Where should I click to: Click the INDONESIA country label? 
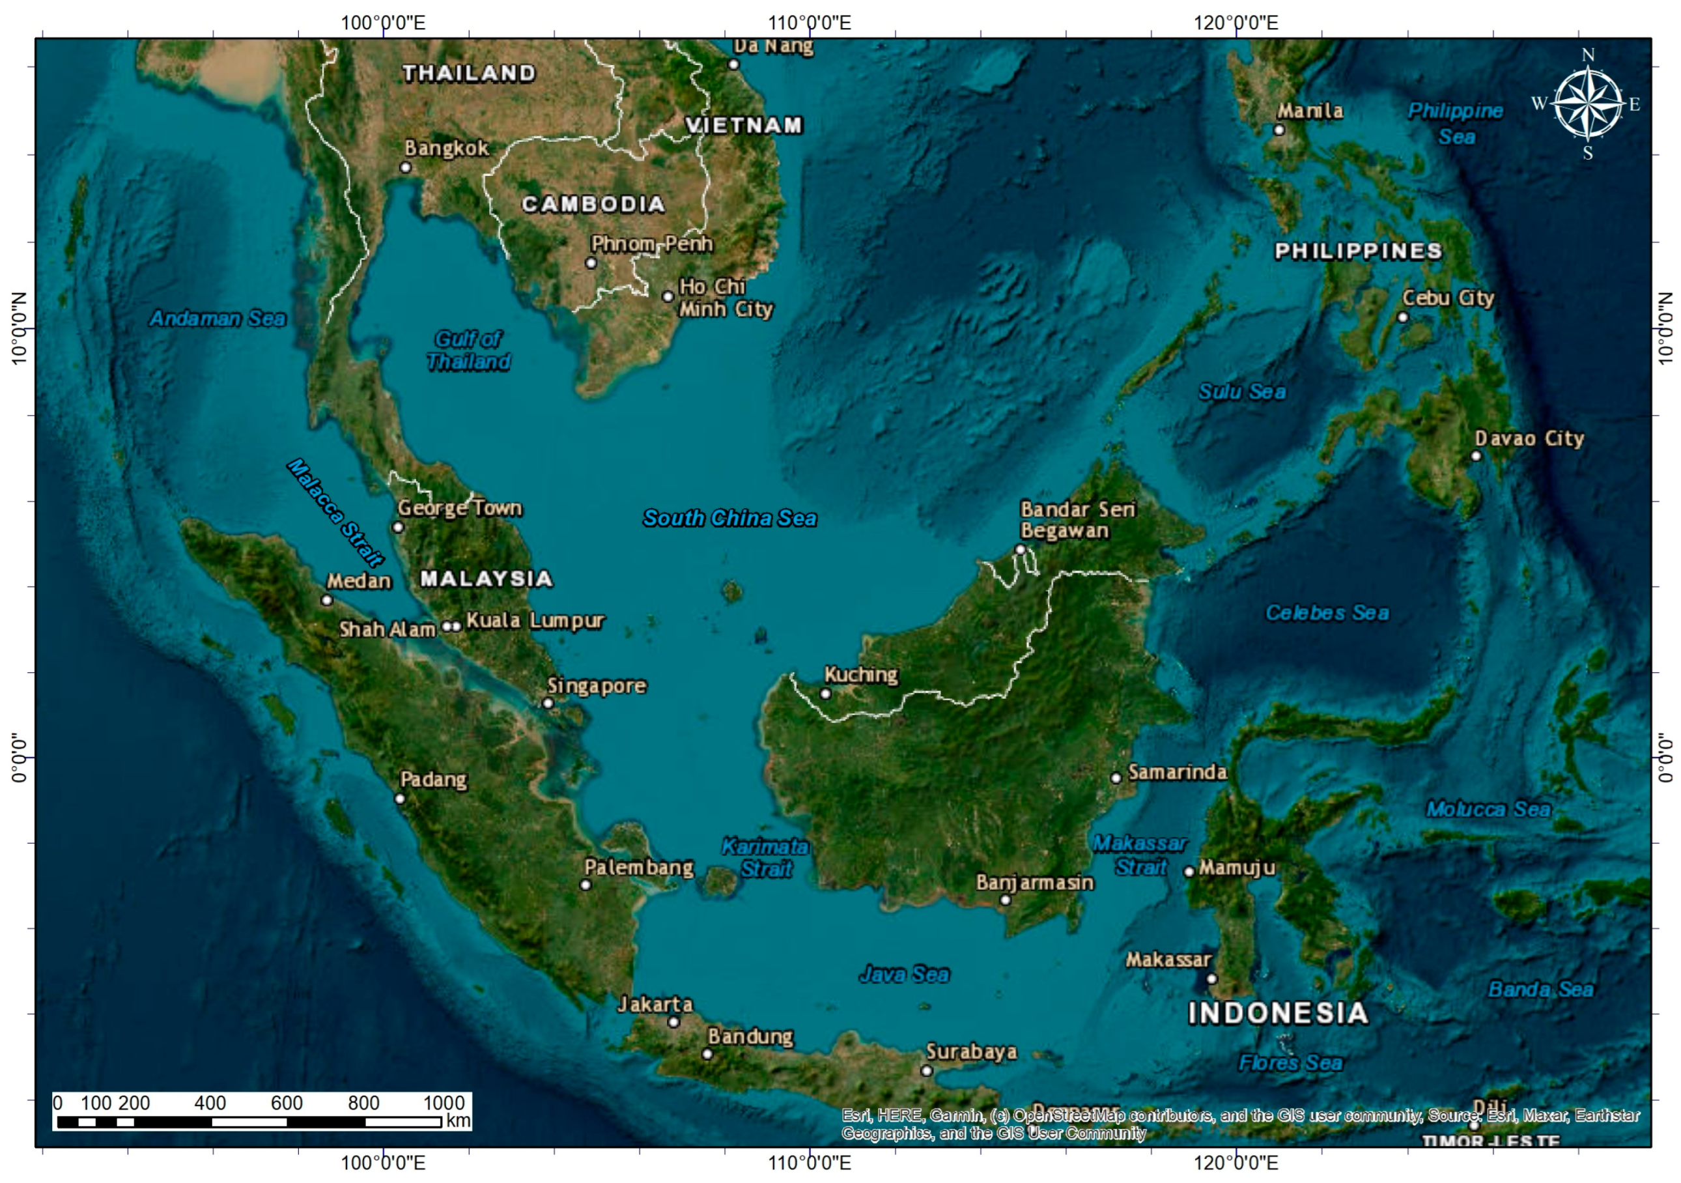point(1278,1013)
